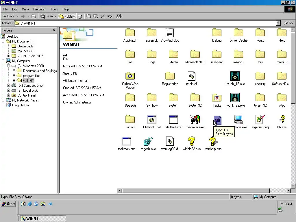Screen dimensions: 296x222
Task: Open the Edit menu
Action: (15, 9)
